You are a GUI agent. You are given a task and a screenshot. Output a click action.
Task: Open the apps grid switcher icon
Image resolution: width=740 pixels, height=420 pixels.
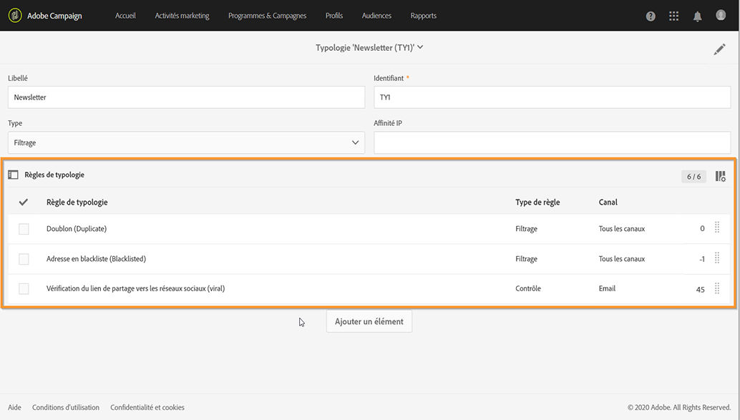point(673,16)
